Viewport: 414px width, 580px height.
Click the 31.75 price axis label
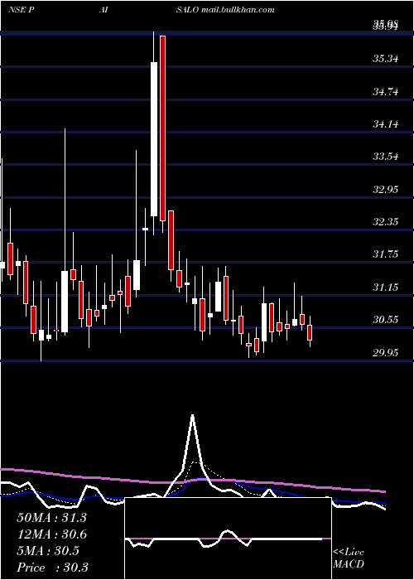click(386, 254)
